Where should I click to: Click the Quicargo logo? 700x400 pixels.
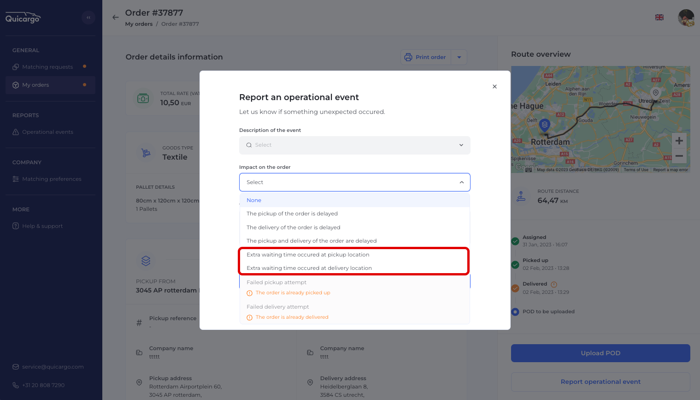click(x=23, y=18)
